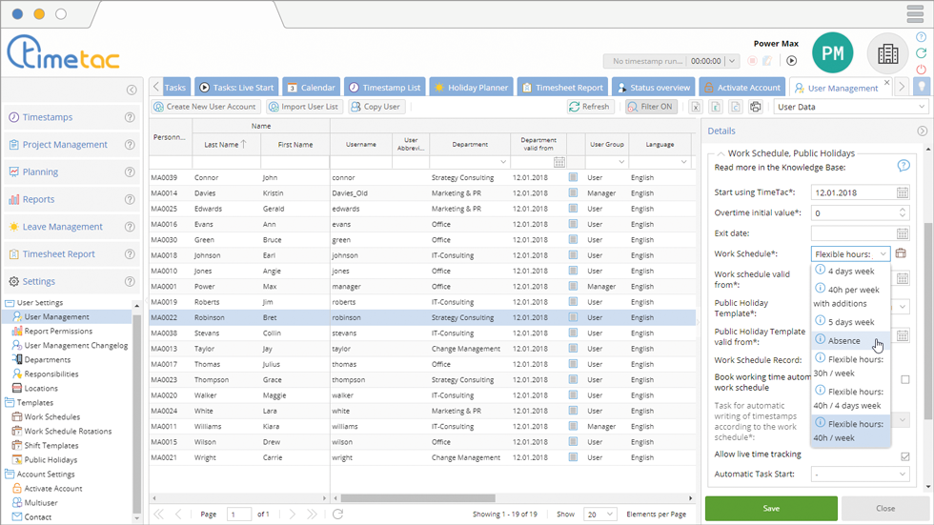This screenshot has height=525, width=934.
Task: Toggle the Allow live time tracking checkbox
Action: click(904, 455)
